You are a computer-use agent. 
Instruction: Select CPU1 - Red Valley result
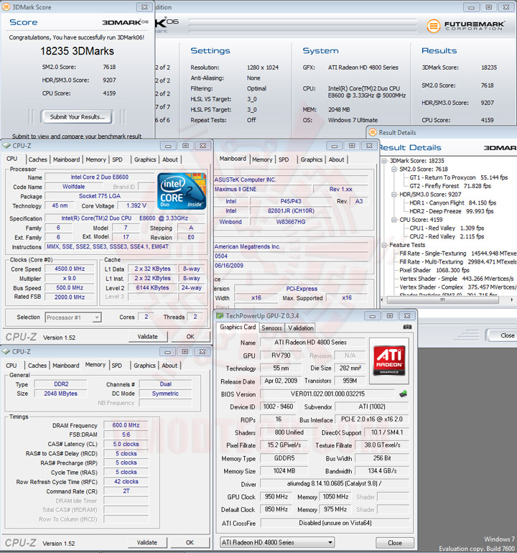447,228
